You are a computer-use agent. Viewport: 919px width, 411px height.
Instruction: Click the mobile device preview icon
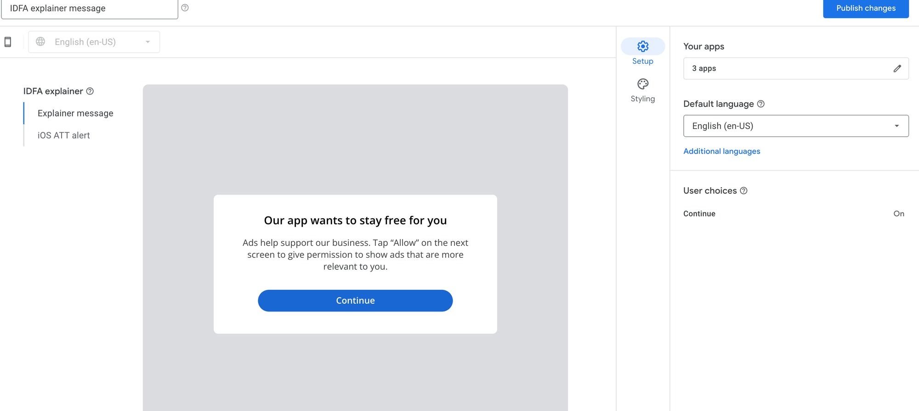coord(8,42)
